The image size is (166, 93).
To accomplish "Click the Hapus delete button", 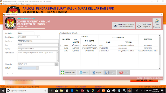I will 96,73.
